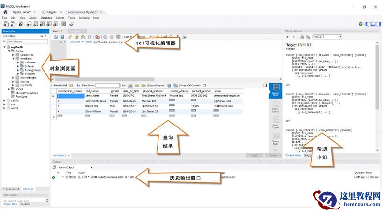Click the Filter Rows input field
This screenshot has height=210, width=383.
(x=107, y=85)
